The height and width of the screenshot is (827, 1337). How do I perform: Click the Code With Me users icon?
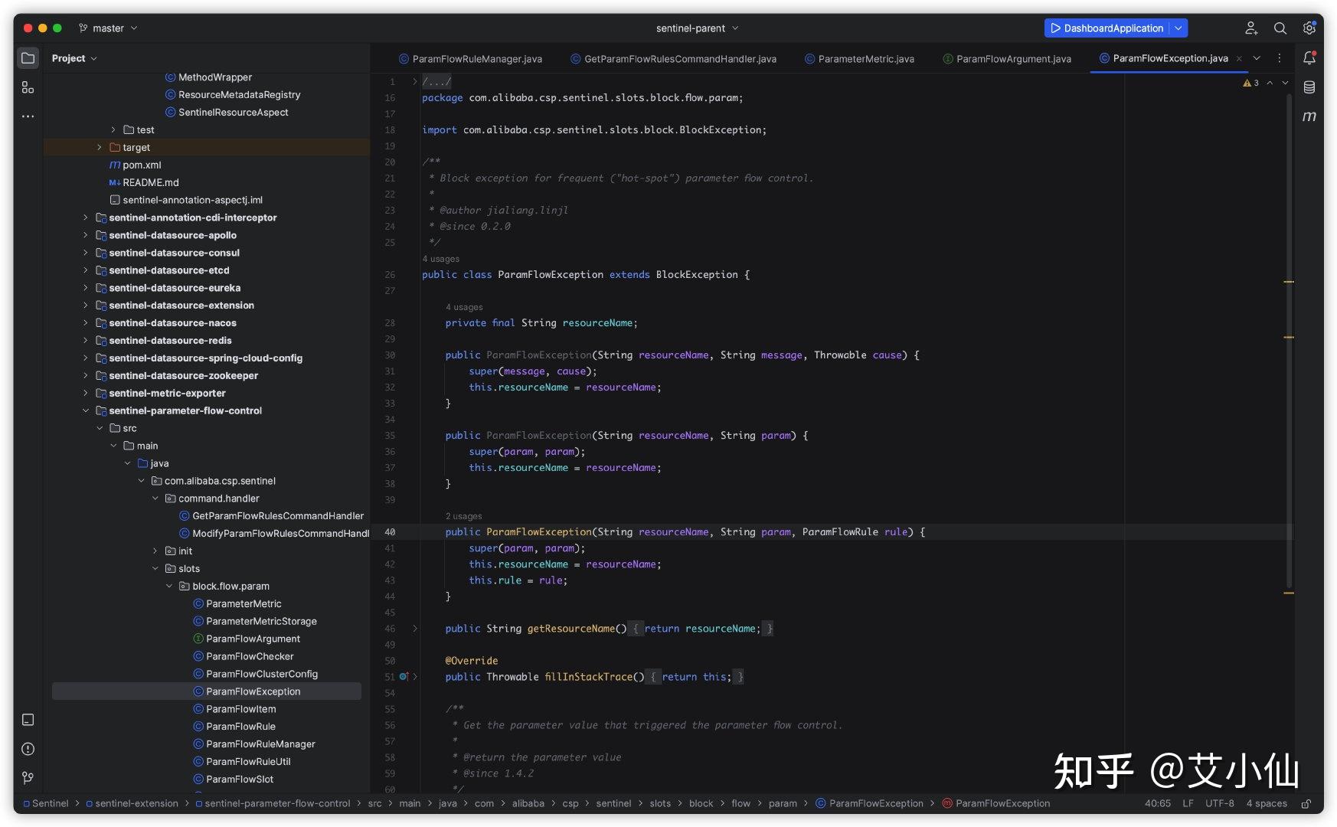click(1251, 28)
